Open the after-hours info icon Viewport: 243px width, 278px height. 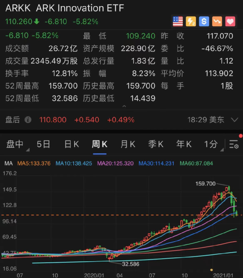coord(28,120)
